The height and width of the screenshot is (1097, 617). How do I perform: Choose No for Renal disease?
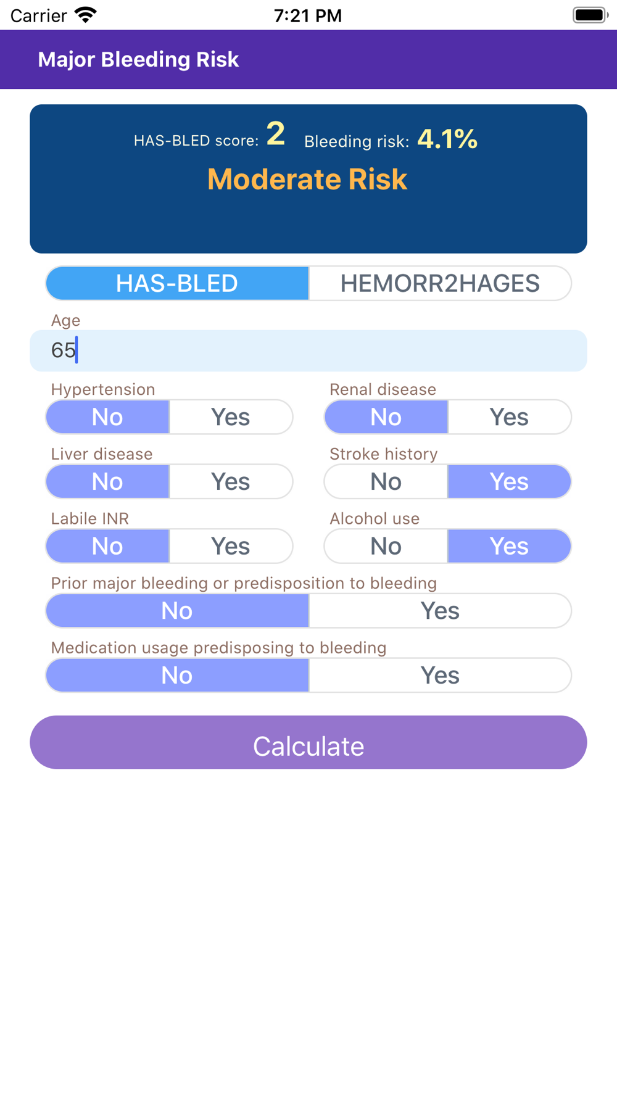386,416
